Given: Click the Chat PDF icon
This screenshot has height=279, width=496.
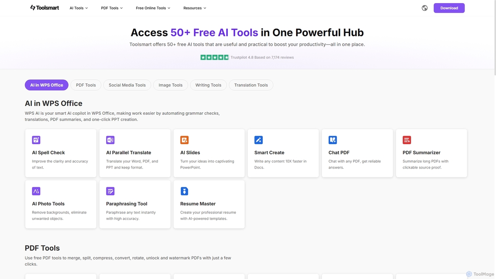Looking at the screenshot, I should click(332, 140).
